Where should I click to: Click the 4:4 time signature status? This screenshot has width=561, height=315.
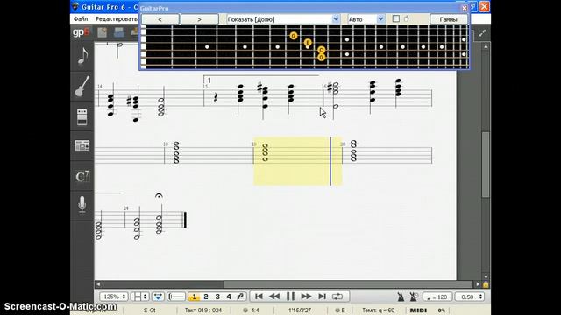tap(255, 311)
